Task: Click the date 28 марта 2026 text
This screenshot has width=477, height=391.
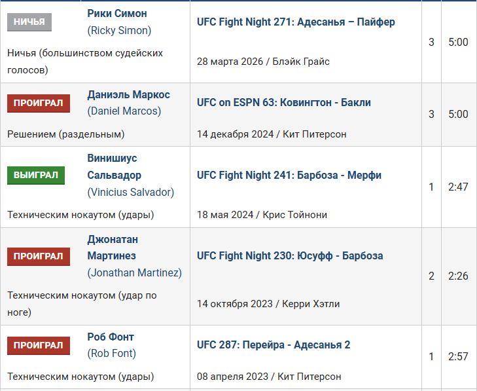Action: (230, 62)
